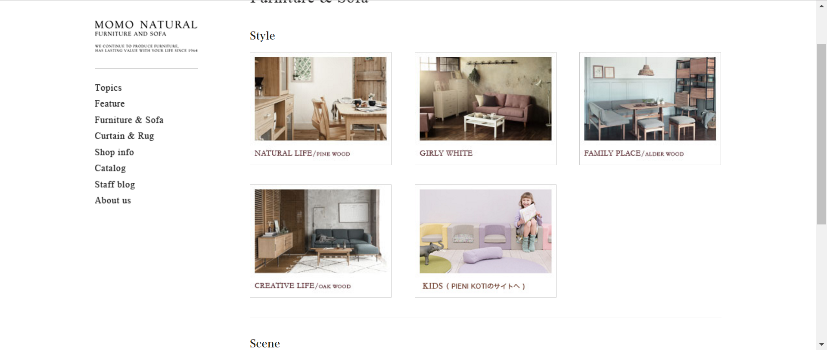Open the Creative Life oak wood image
Viewport: 827px width, 350px height.
point(320,231)
